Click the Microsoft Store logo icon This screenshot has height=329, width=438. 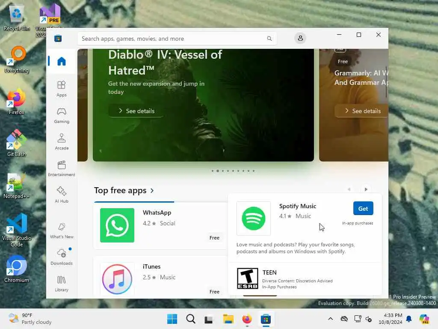click(x=58, y=38)
